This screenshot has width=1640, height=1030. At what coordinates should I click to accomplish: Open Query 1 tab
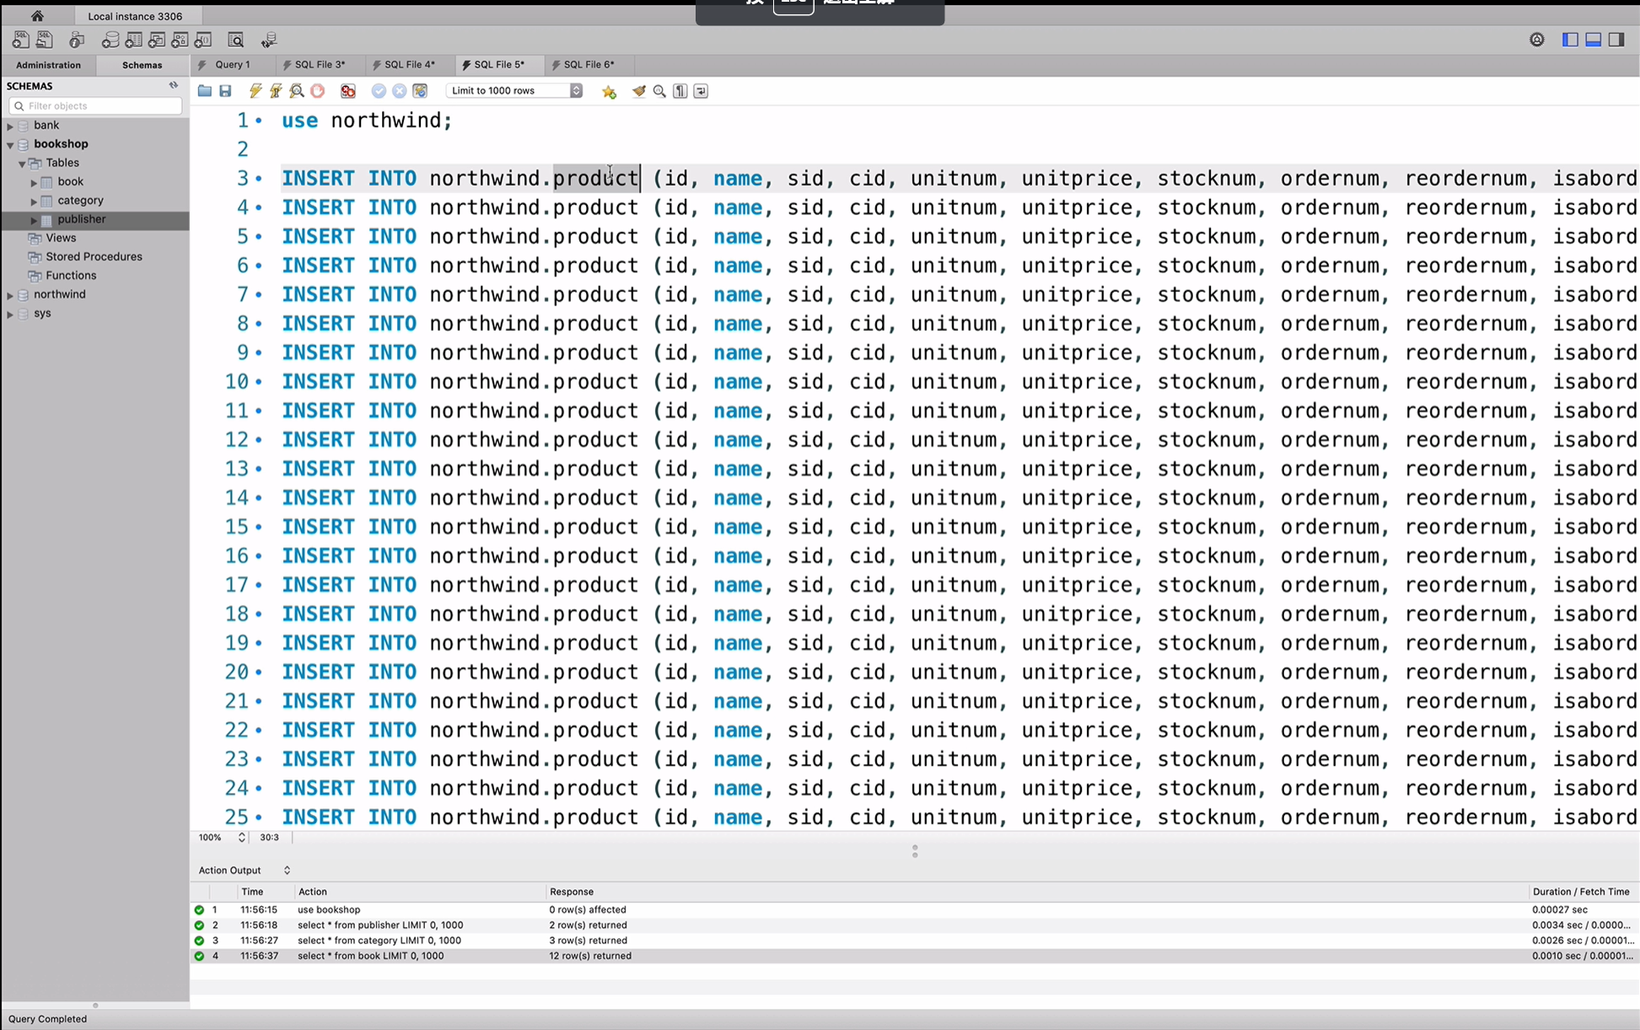tap(232, 65)
